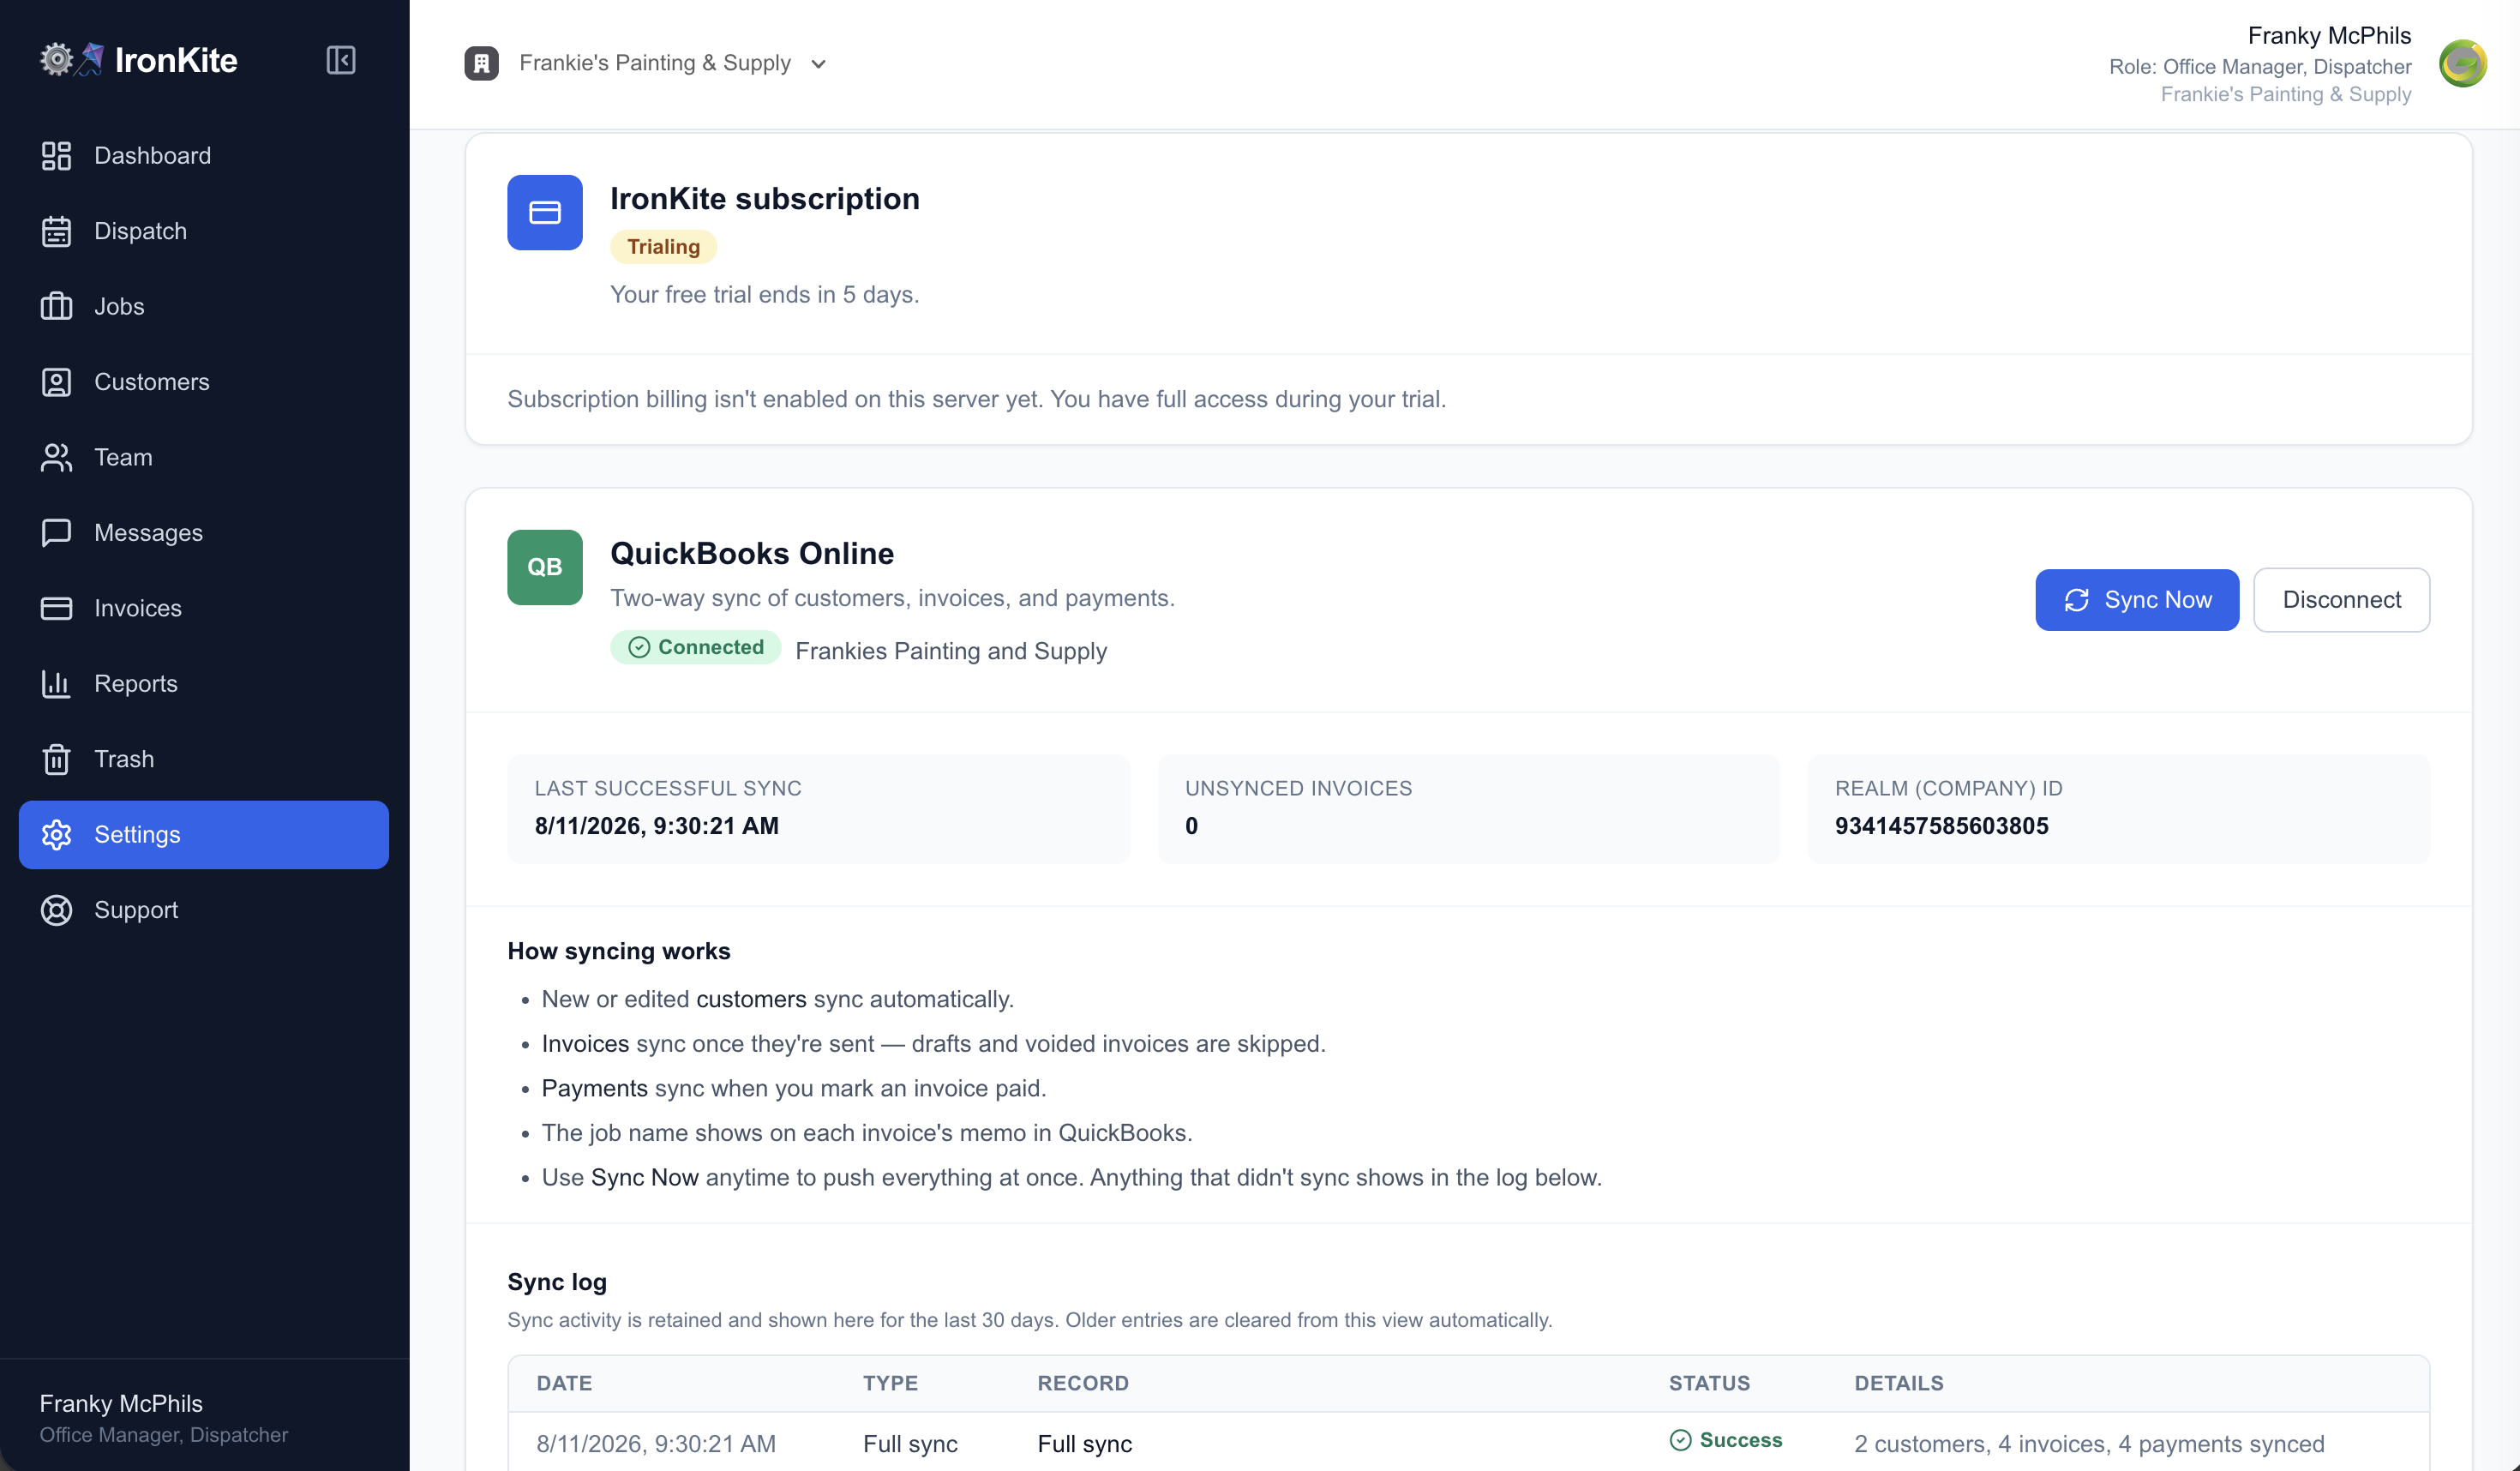This screenshot has height=1471, width=2520.
Task: Click the Last Successful Sync card
Action: pos(818,809)
